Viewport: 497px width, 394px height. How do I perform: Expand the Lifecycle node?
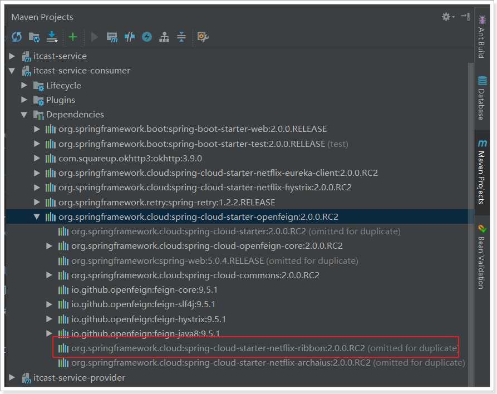tap(24, 85)
